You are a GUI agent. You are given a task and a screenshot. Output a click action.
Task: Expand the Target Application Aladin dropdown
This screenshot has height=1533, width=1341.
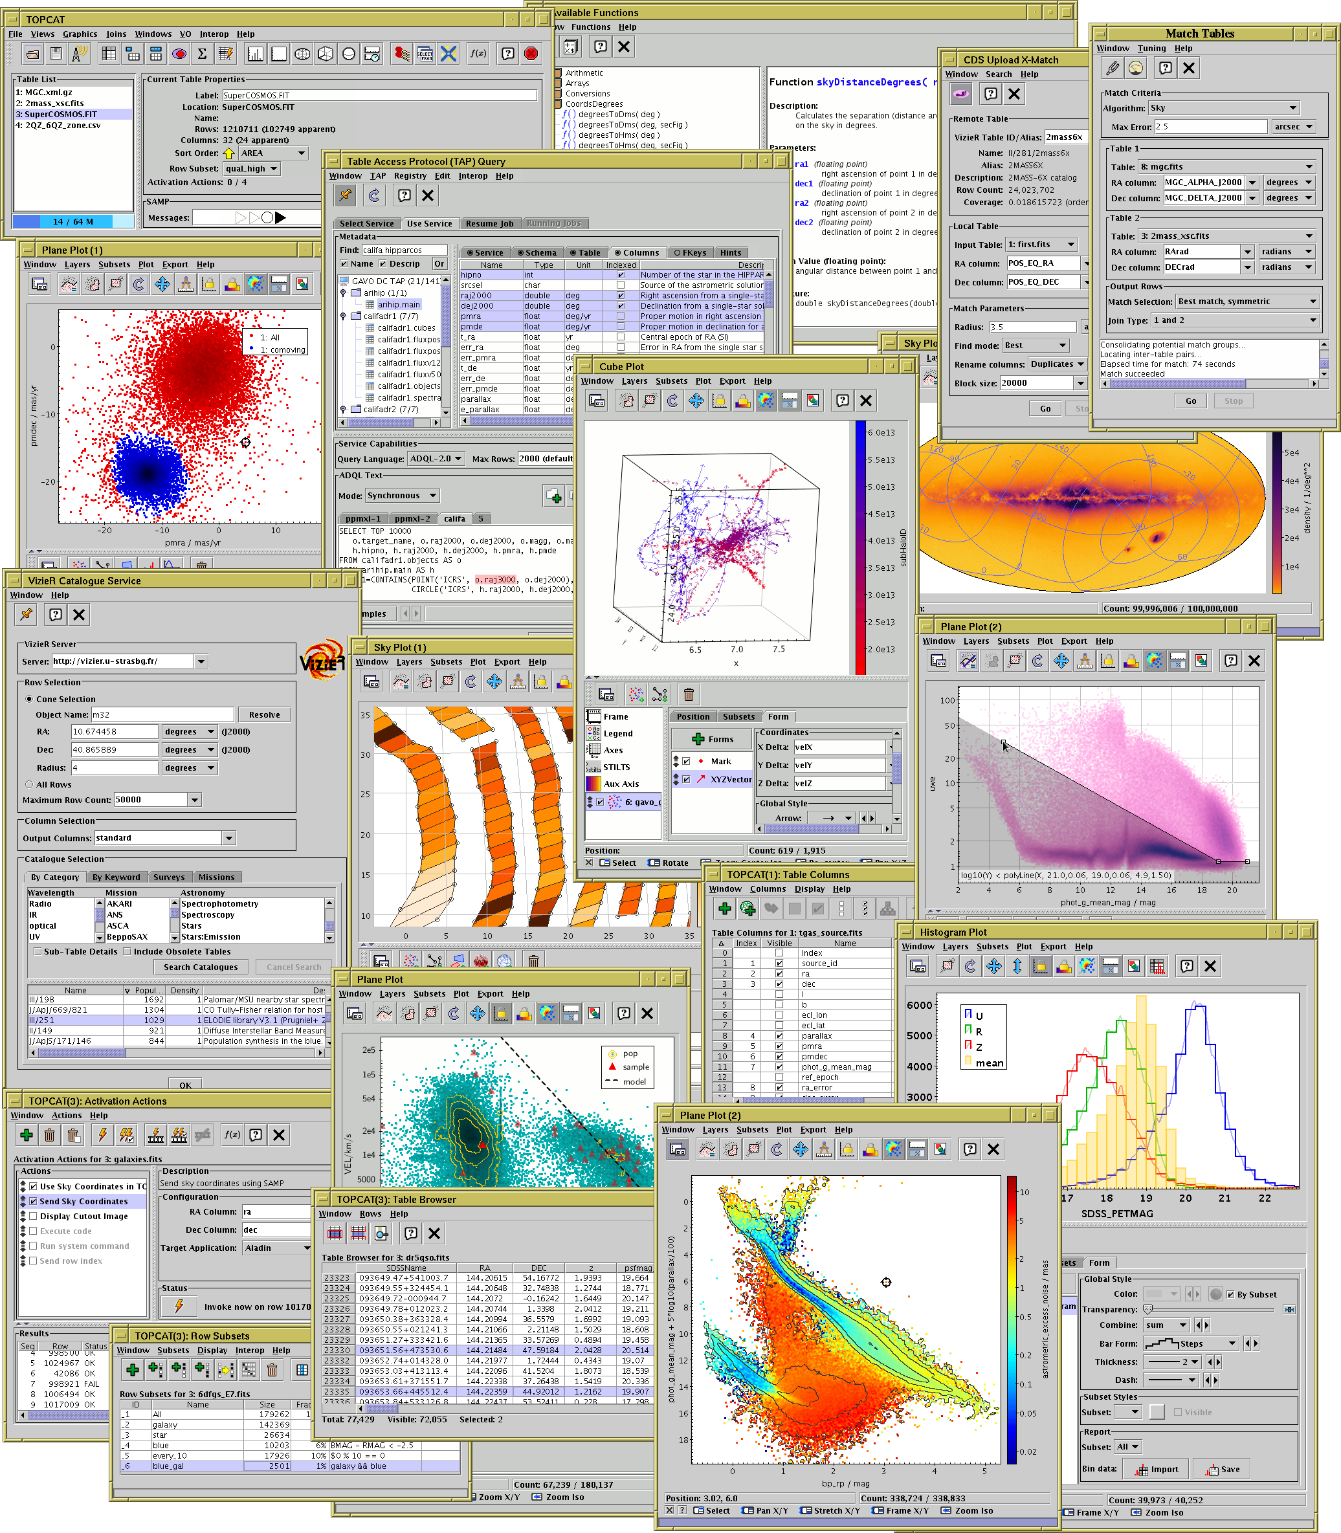click(x=276, y=1248)
